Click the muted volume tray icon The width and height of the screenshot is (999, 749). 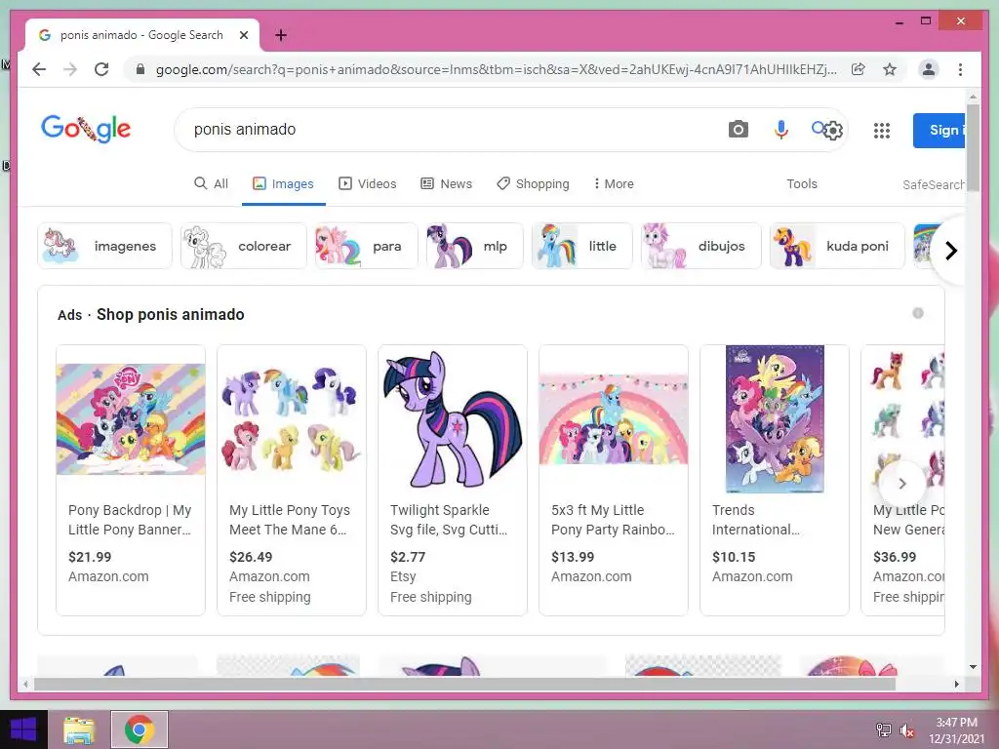coord(906,730)
